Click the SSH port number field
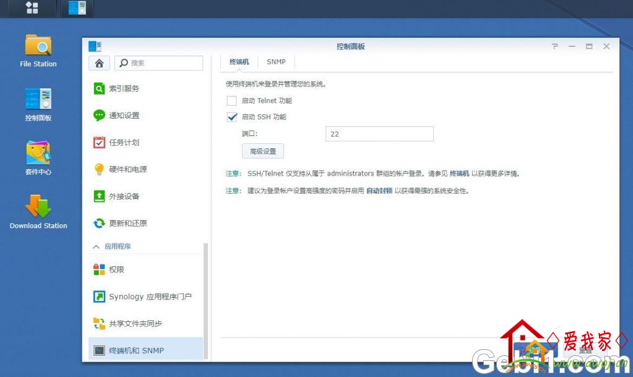The width and height of the screenshot is (633, 377). [x=379, y=134]
